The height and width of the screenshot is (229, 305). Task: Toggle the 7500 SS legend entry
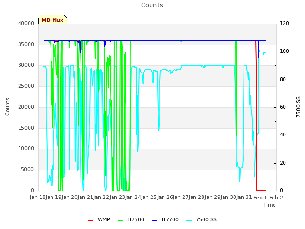pyautogui.click(x=202, y=219)
